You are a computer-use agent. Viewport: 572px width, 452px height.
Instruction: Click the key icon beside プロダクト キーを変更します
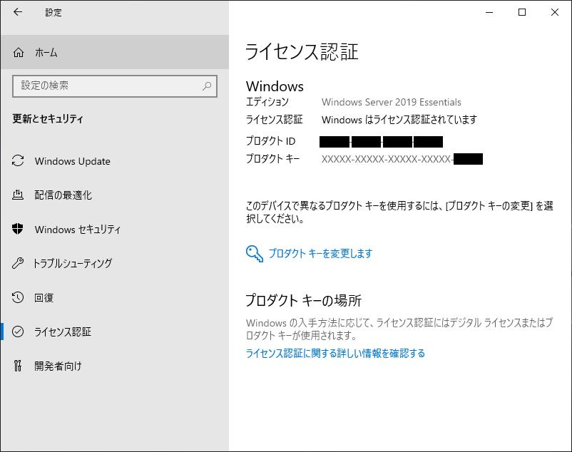point(255,254)
